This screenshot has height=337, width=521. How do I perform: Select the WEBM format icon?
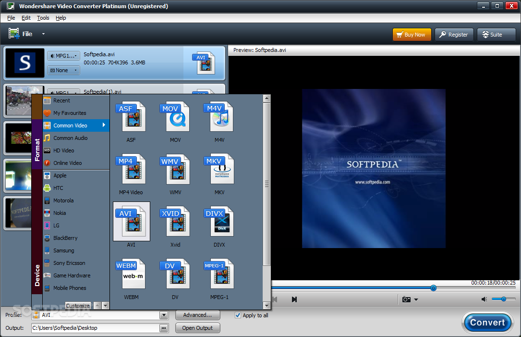tap(131, 274)
